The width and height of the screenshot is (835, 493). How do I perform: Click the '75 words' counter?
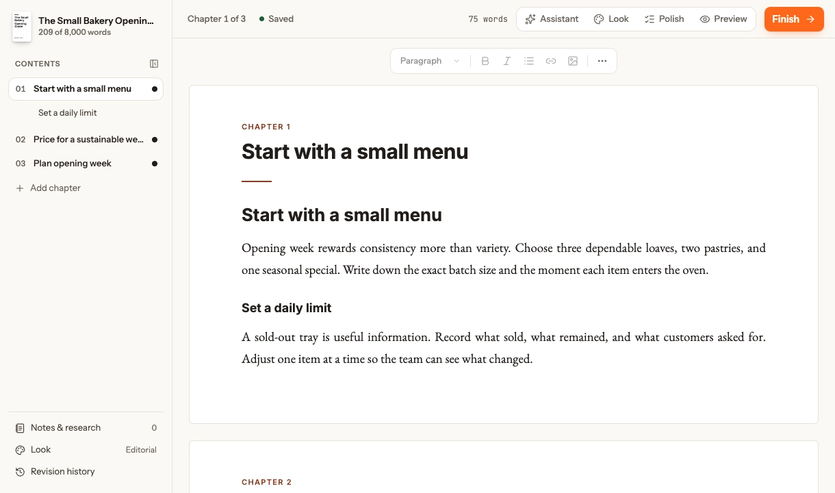(x=488, y=19)
